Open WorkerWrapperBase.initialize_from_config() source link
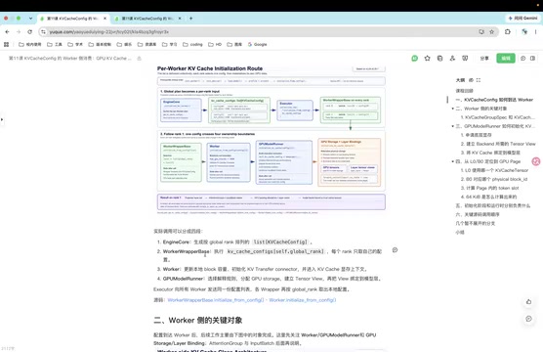The width and height of the screenshot is (543, 352). pos(216,300)
